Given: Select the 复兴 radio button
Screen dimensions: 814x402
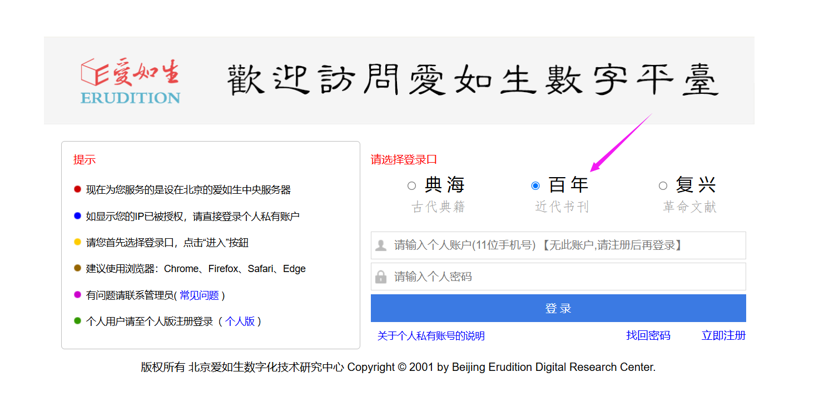Looking at the screenshot, I should pyautogui.click(x=663, y=185).
